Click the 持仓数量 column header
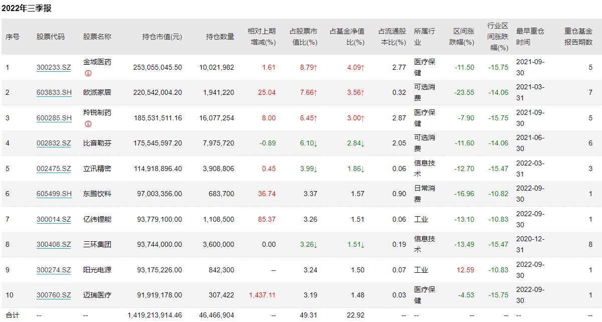Image resolution: width=602 pixels, height=322 pixels. click(220, 37)
